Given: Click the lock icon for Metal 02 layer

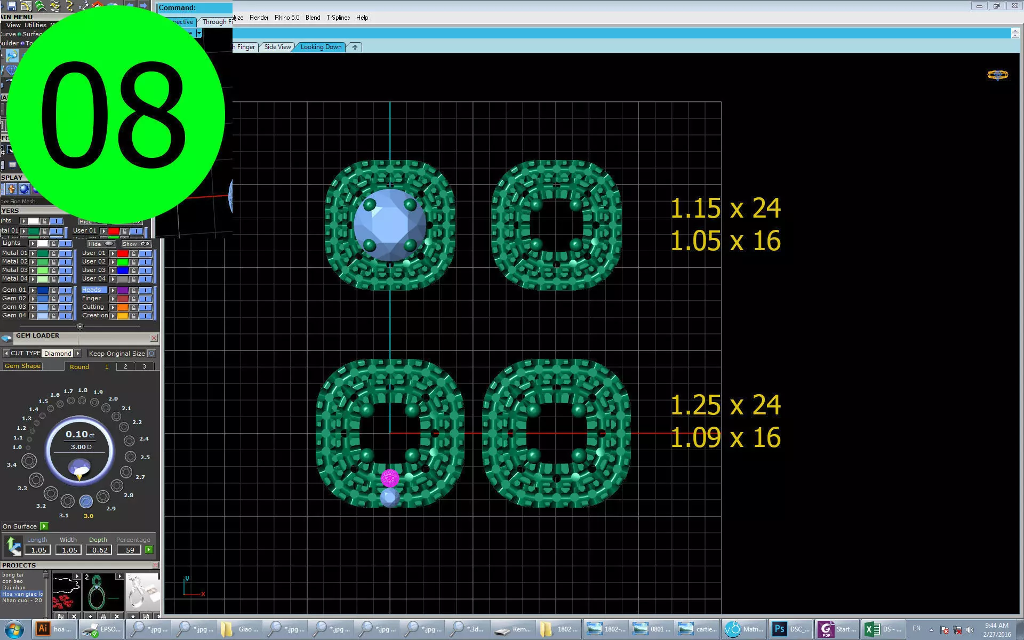Looking at the screenshot, I should [x=53, y=262].
